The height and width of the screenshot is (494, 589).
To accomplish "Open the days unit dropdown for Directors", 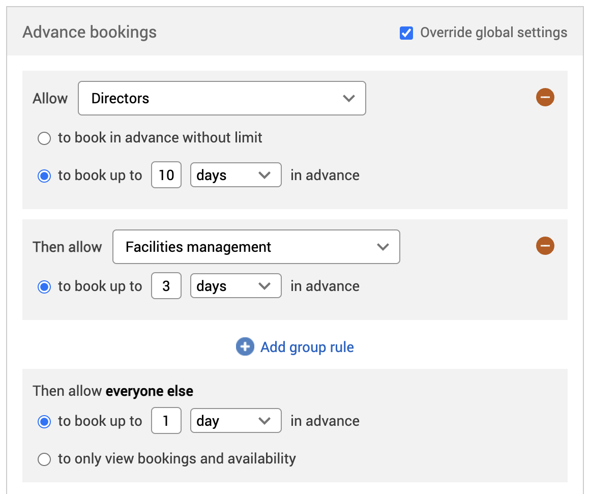I will click(x=235, y=176).
